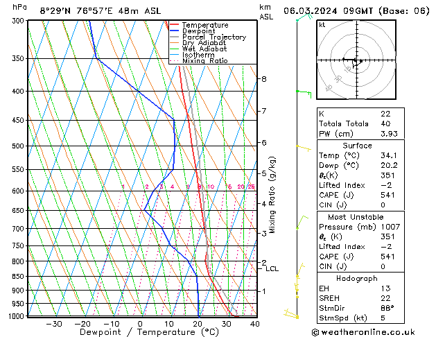
Task: Click the 850 hPa pressure label
Action: pyautogui.click(x=19, y=277)
